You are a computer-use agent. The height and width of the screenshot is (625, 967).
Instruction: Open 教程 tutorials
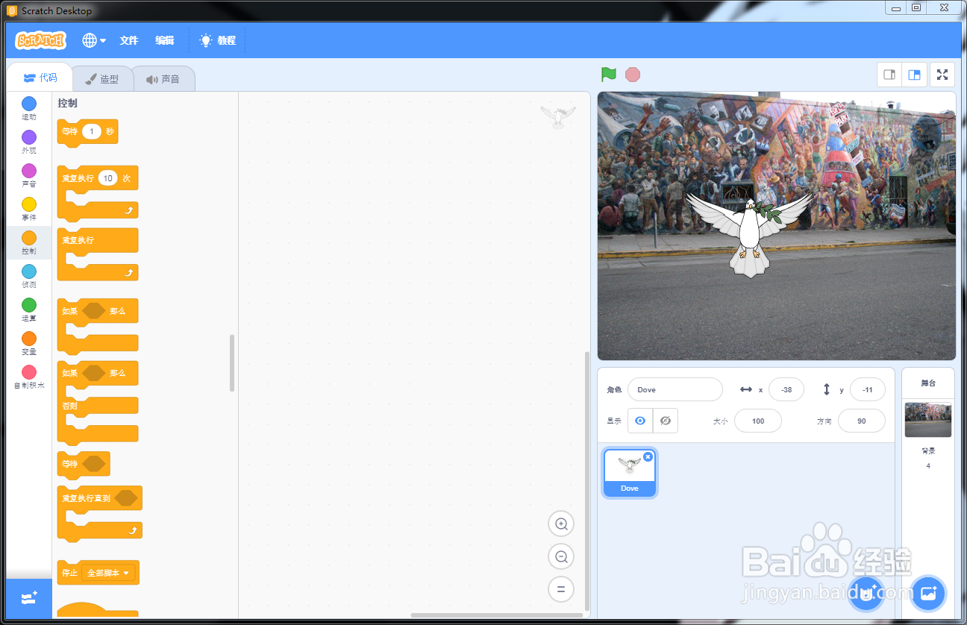click(x=218, y=40)
